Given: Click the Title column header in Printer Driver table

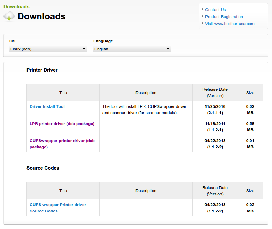Looking at the screenshot, I should point(63,93).
